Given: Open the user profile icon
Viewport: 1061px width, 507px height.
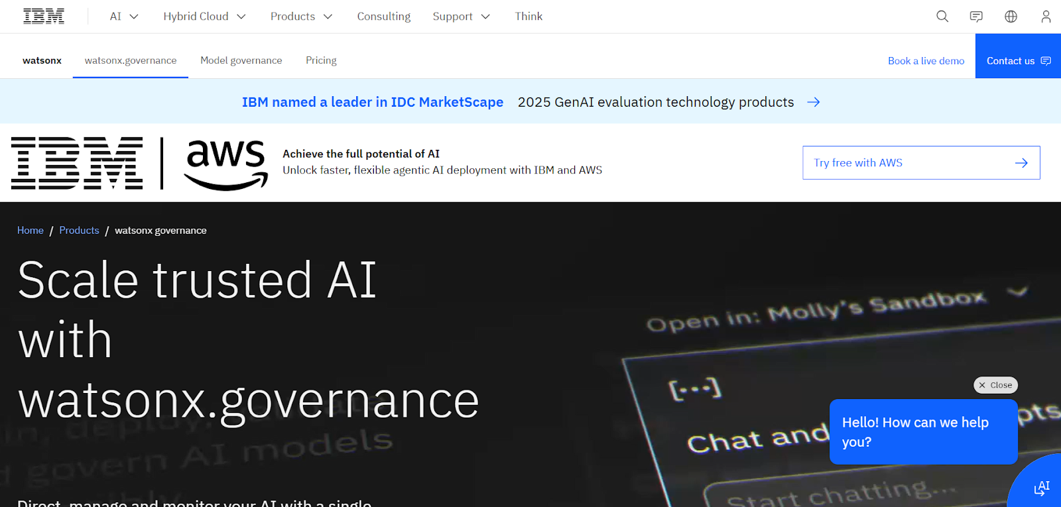Looking at the screenshot, I should pyautogui.click(x=1046, y=17).
